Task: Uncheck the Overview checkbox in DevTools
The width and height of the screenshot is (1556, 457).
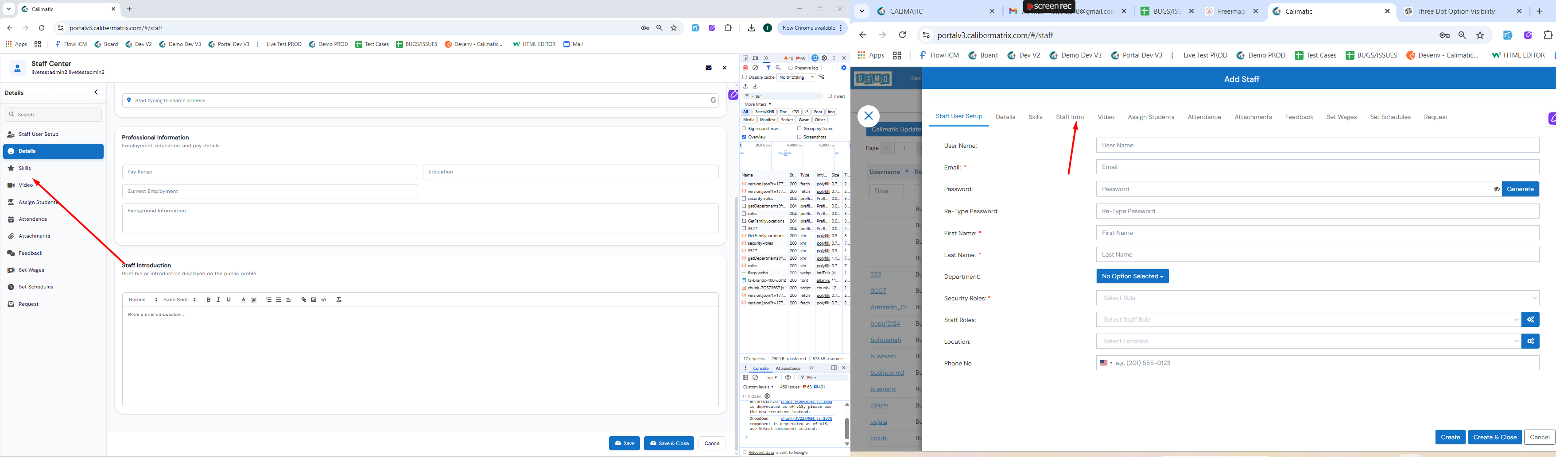Action: (x=744, y=137)
